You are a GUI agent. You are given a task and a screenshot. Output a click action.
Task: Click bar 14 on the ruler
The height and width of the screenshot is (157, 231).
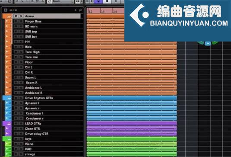115,11
